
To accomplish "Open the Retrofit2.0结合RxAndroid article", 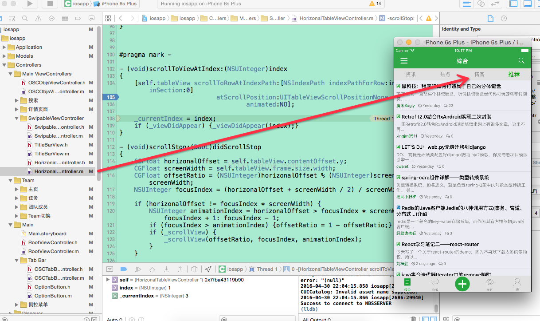I will (x=462, y=126).
